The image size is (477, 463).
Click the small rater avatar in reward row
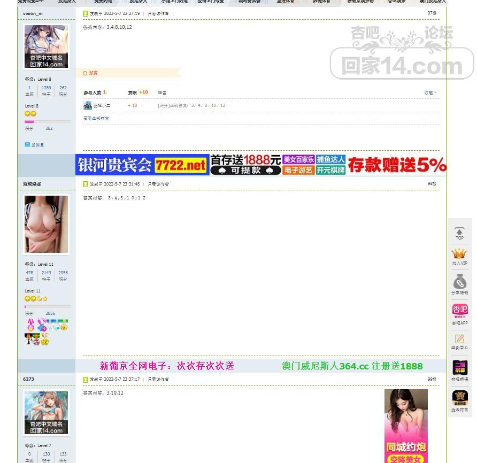[88, 105]
